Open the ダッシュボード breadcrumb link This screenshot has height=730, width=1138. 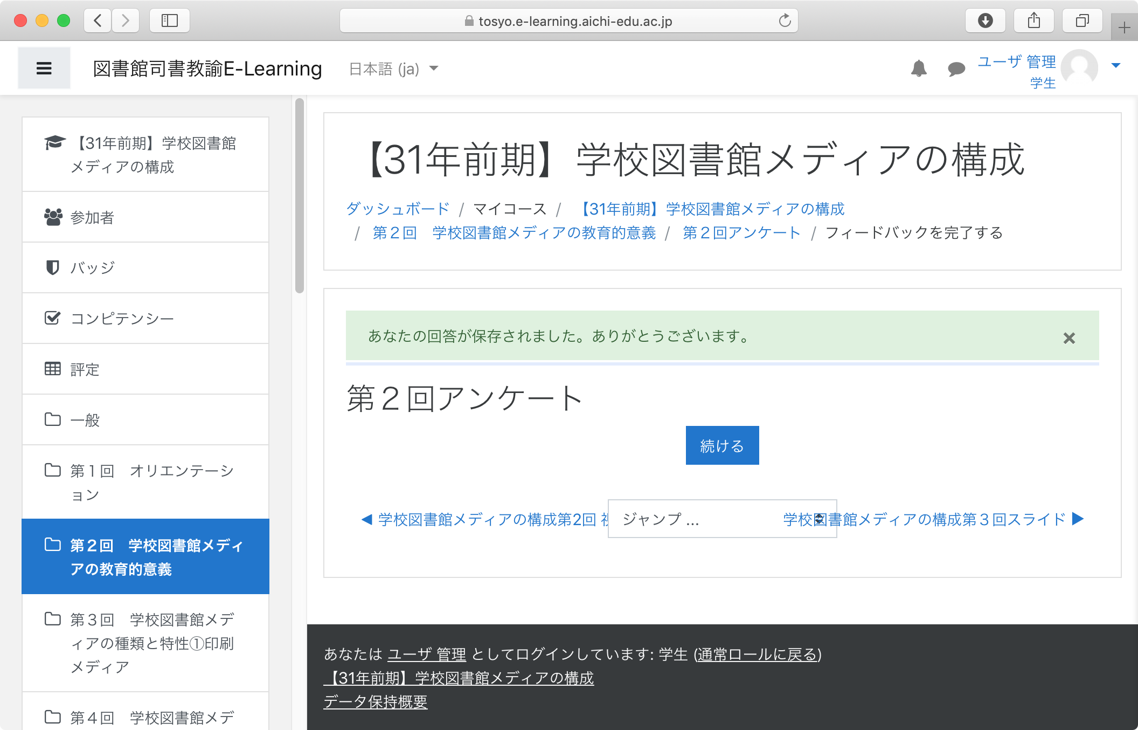[398, 209]
